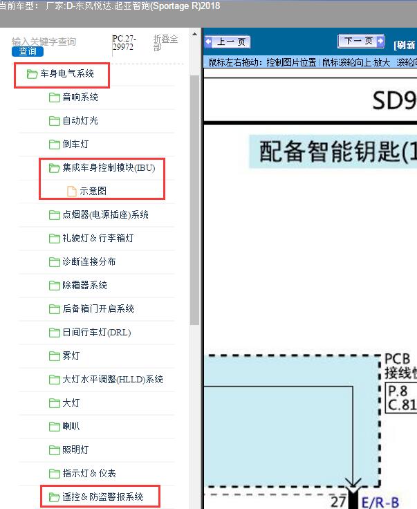Click the sidebar vertical scrollbar thumb
The image size is (417, 509).
(x=194, y=200)
